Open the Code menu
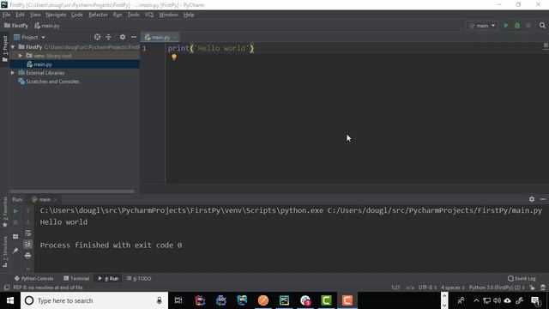The width and height of the screenshot is (549, 309). pos(77,15)
